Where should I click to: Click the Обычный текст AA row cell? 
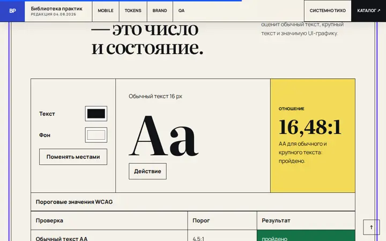coord(109,236)
